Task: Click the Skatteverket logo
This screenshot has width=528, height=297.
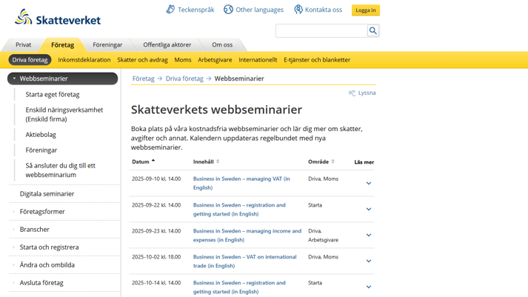Action: click(x=58, y=18)
